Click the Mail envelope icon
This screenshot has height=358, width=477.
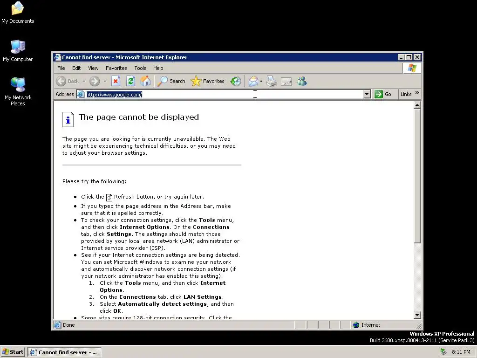click(x=253, y=81)
